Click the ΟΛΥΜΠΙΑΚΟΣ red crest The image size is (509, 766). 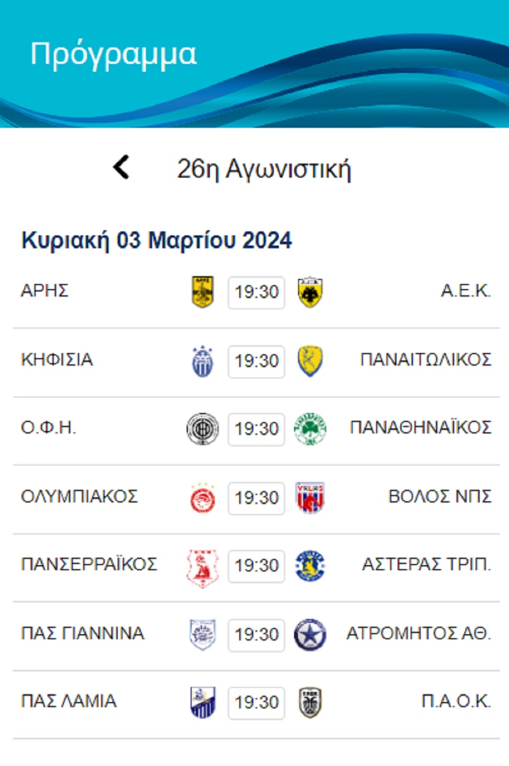202,498
